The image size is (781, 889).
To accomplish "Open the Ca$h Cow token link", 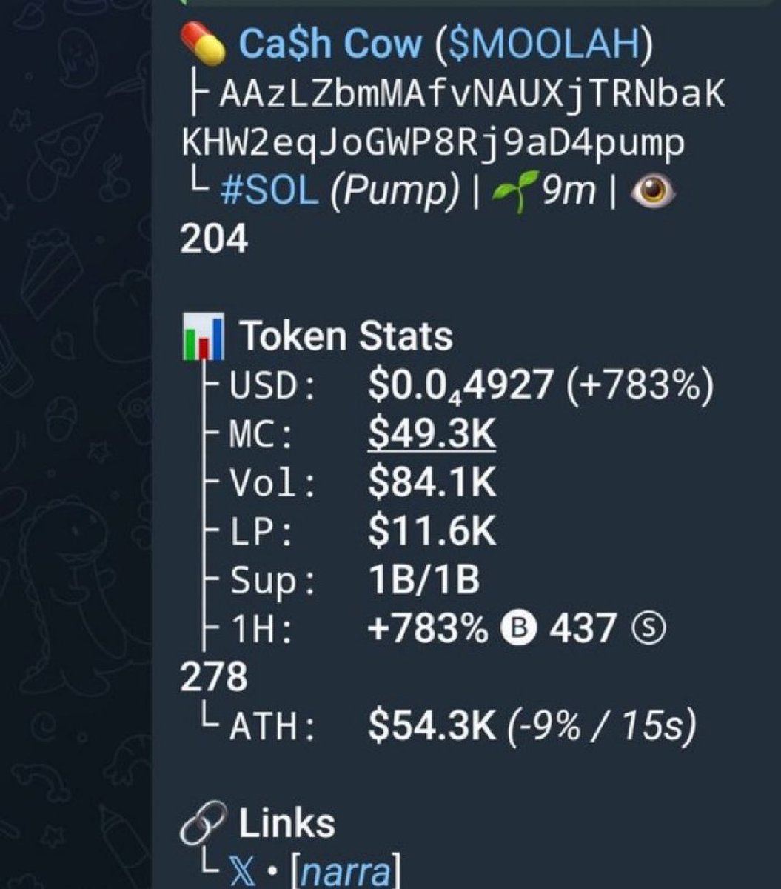I will click(330, 45).
